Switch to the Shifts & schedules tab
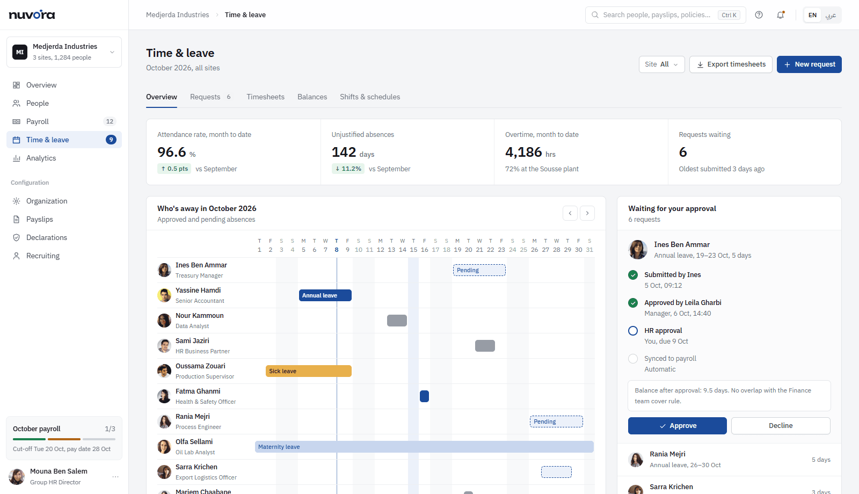Screen dimensions: 859x494 point(370,97)
